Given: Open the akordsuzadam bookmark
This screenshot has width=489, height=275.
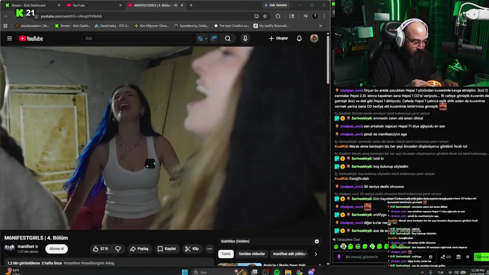Looking at the screenshot, I should point(32,26).
